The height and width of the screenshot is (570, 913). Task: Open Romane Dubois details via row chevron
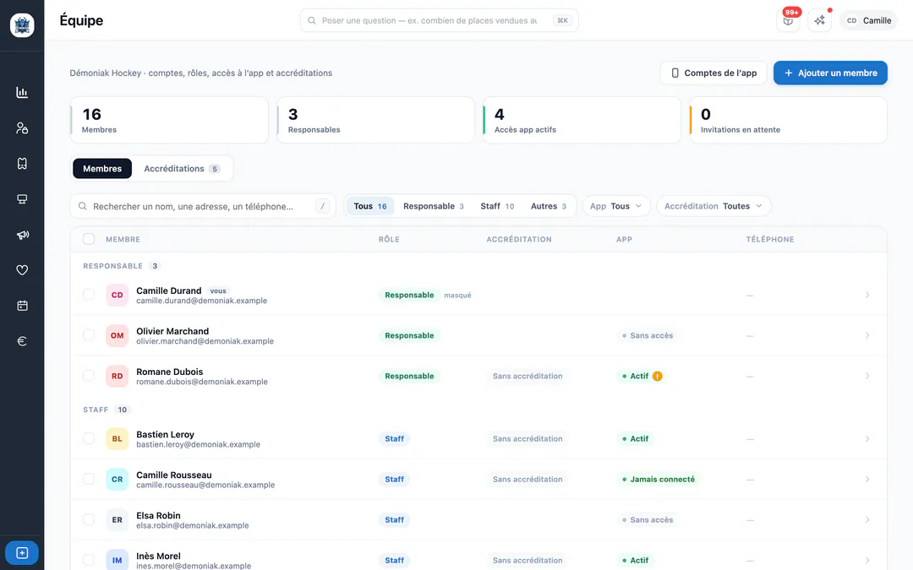coord(867,377)
